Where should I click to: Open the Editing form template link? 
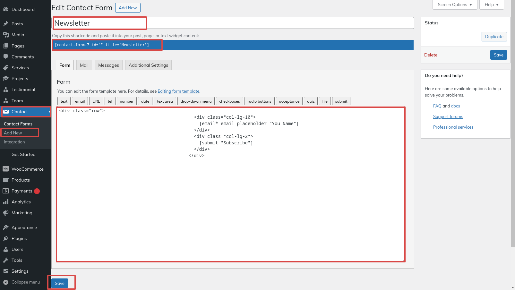tap(178, 91)
